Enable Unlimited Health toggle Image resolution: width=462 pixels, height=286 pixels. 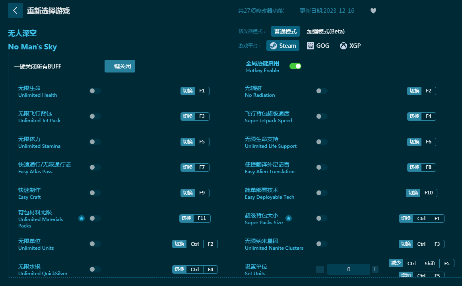[x=95, y=91]
